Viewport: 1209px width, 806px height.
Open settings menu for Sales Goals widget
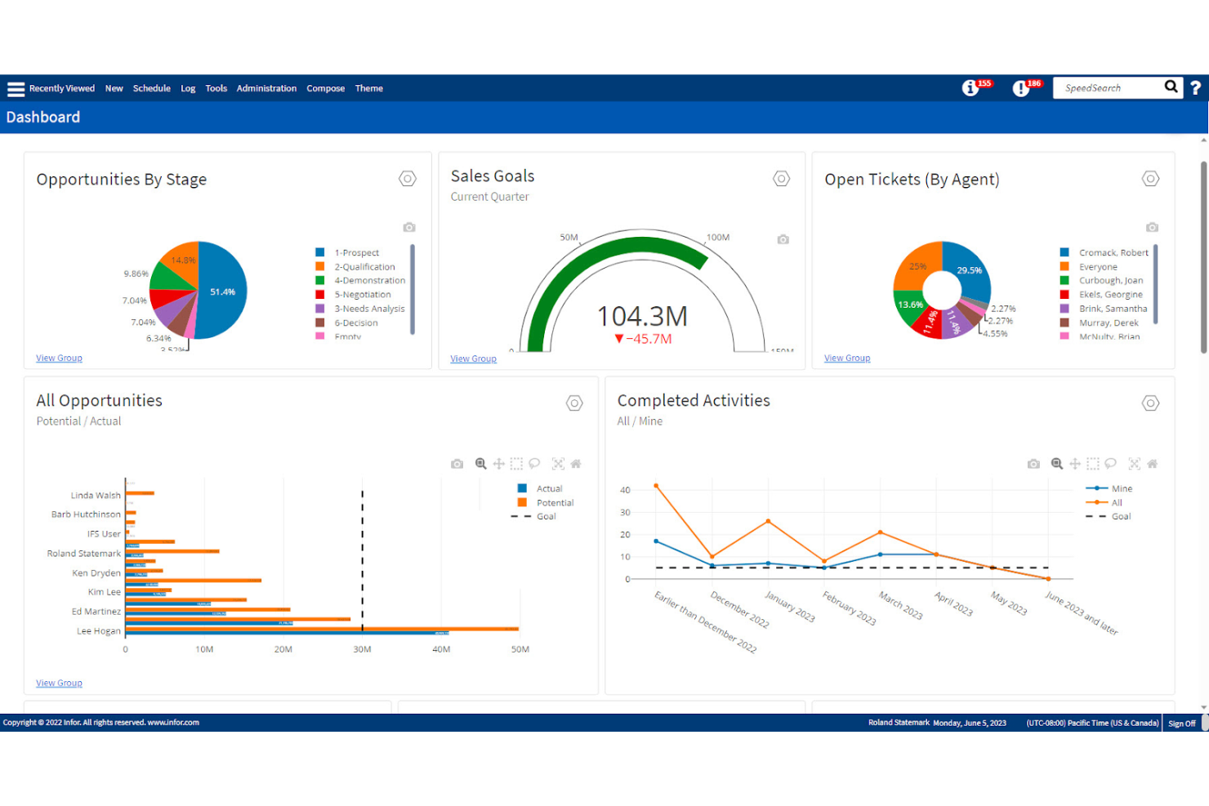[x=781, y=178]
